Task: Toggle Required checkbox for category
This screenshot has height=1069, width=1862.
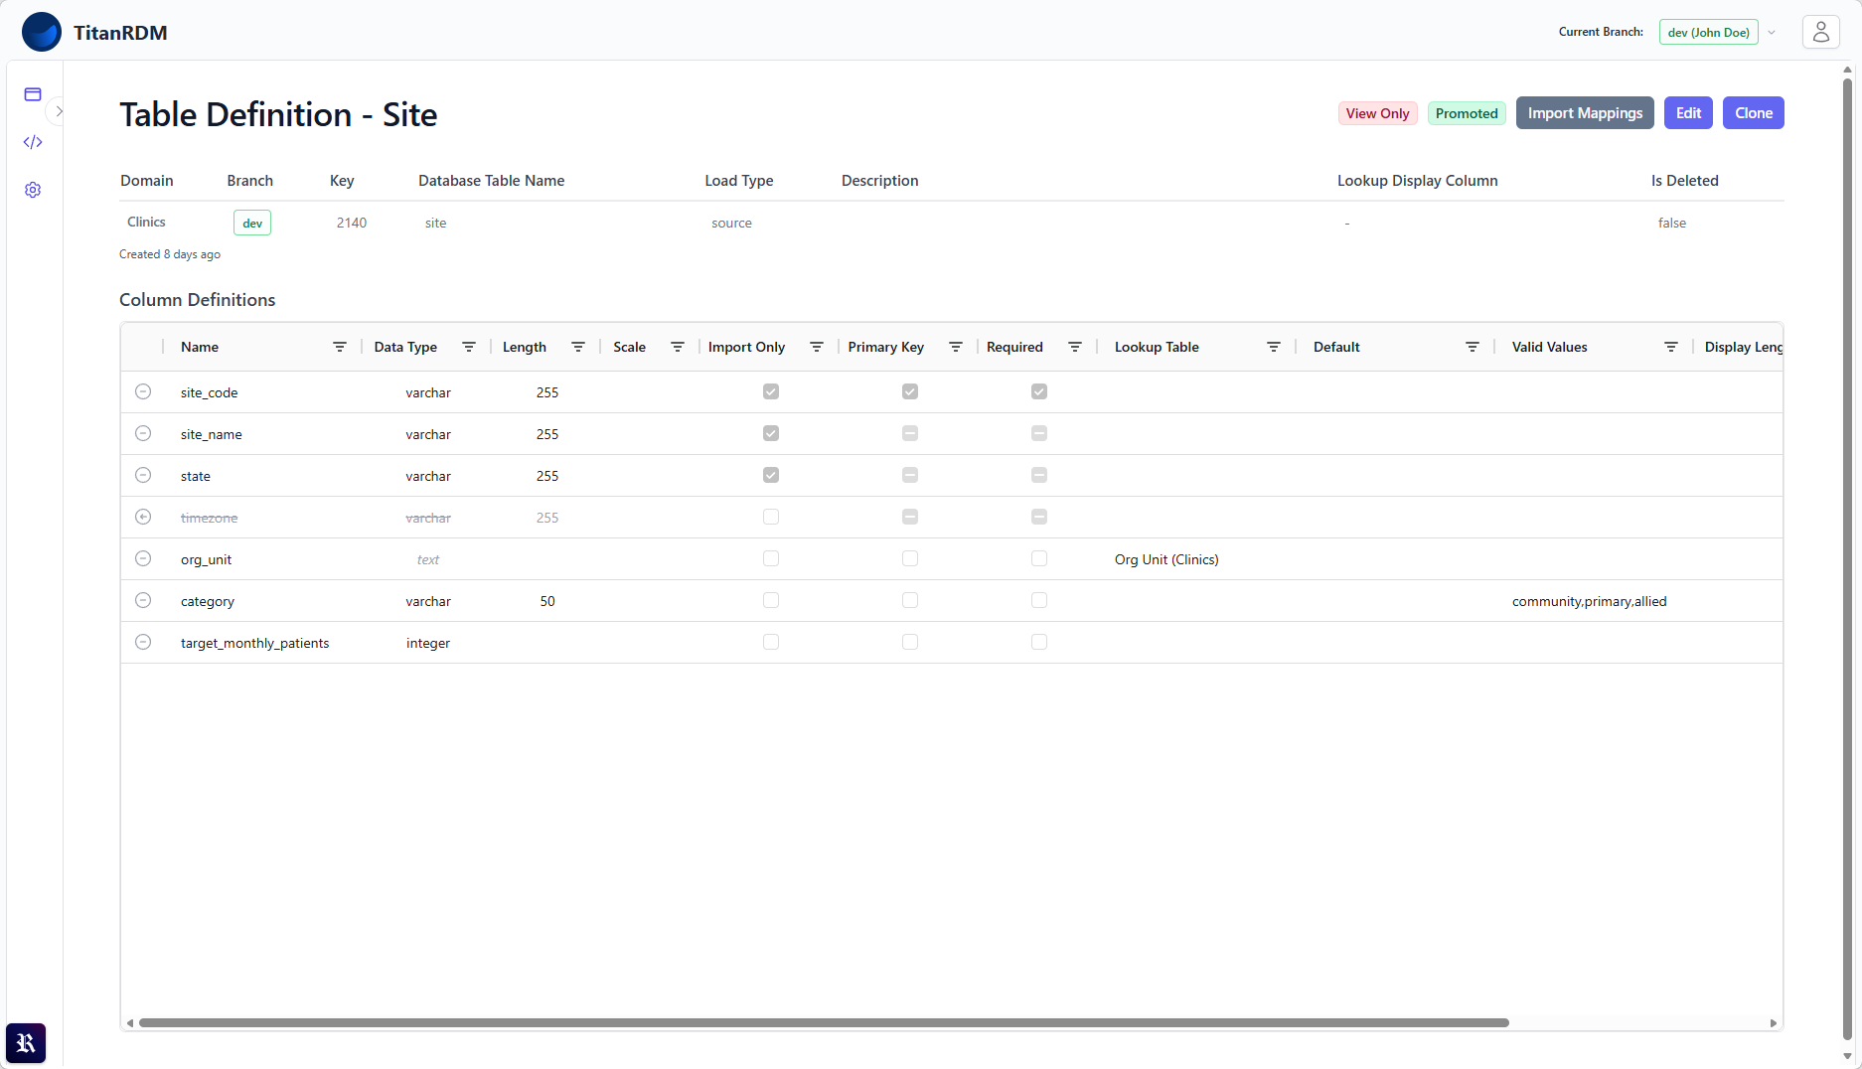Action: [1039, 600]
